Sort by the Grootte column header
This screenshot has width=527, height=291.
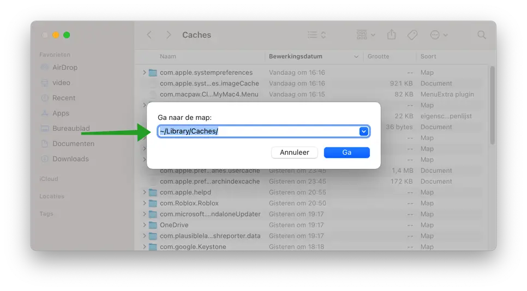click(x=378, y=56)
